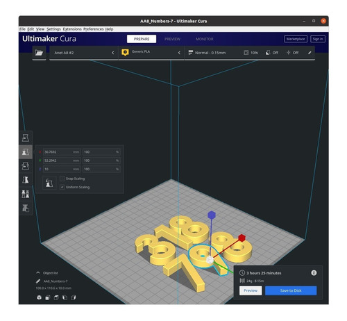
Task: Open the View menu
Action: point(40,29)
